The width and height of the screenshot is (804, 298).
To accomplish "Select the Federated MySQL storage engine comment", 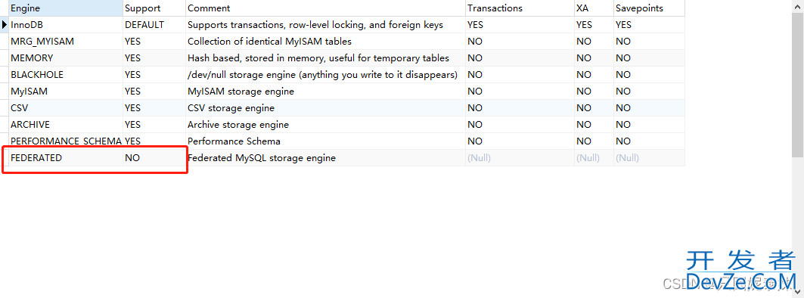I will 262,158.
